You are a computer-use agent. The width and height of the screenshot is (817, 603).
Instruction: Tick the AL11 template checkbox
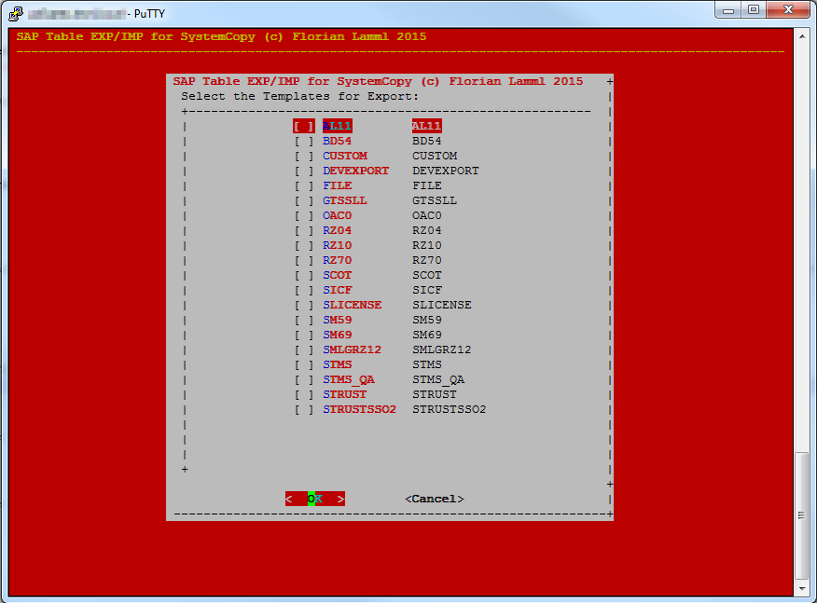304,126
